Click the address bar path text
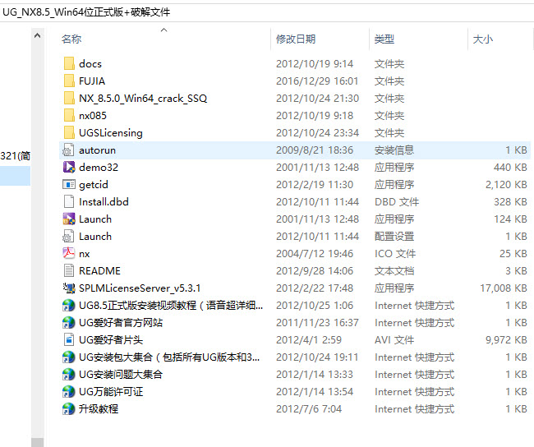The image size is (534, 447). (86, 12)
